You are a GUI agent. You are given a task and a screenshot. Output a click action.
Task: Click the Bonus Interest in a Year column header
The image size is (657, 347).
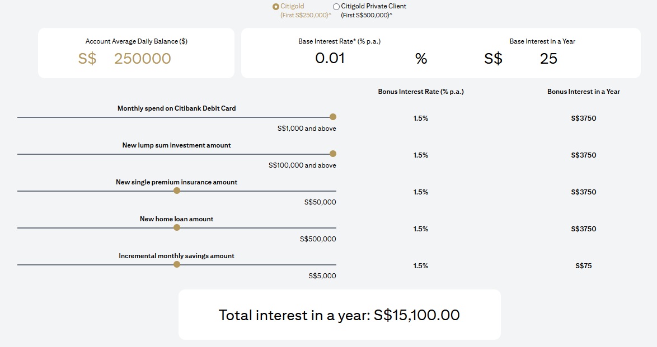click(584, 91)
